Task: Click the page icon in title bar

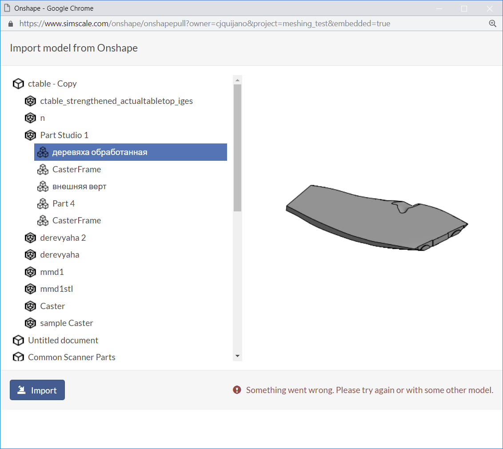Action: click(7, 8)
